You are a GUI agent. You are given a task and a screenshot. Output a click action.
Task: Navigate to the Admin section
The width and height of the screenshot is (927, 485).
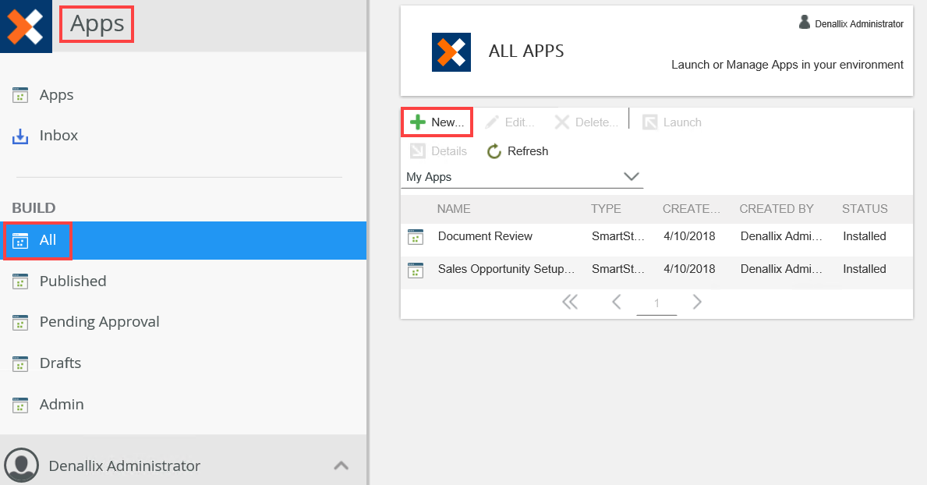pos(62,405)
